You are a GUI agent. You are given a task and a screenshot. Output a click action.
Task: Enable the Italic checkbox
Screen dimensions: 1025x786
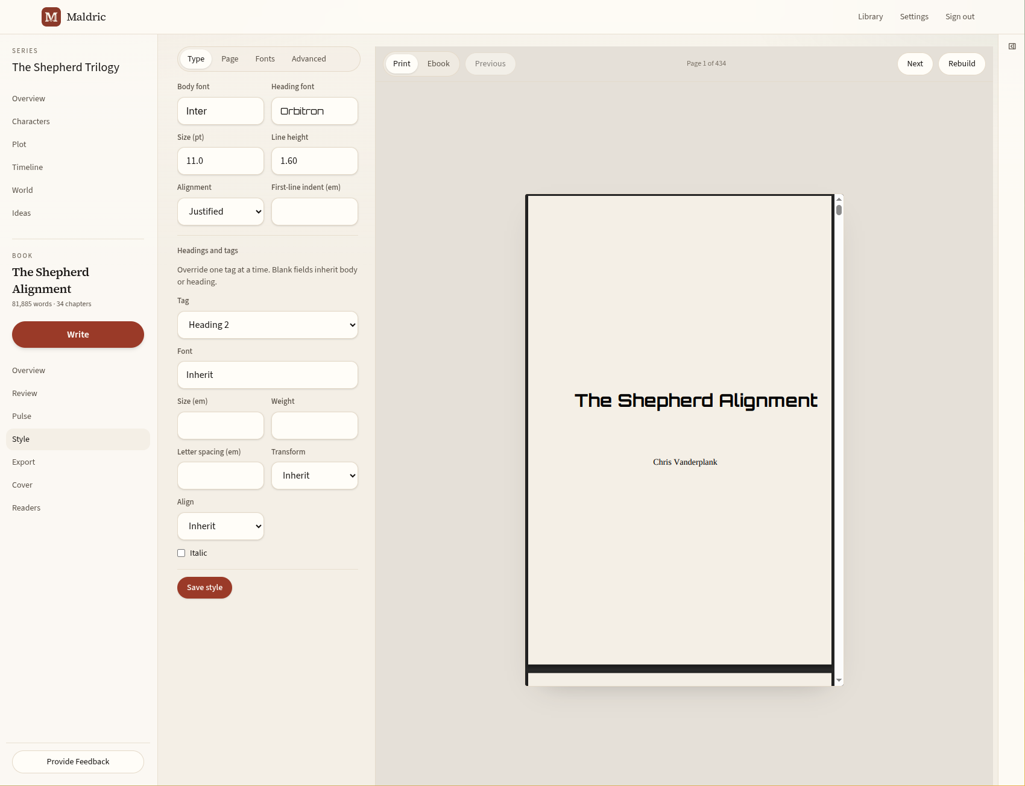(x=181, y=553)
